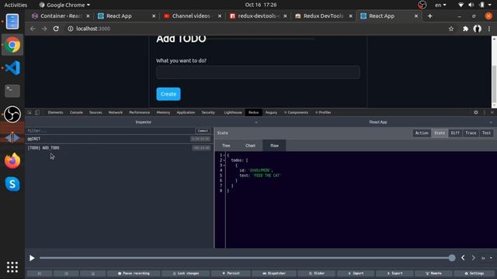
Task: Open DevTools settings gear
Action: coord(476,112)
